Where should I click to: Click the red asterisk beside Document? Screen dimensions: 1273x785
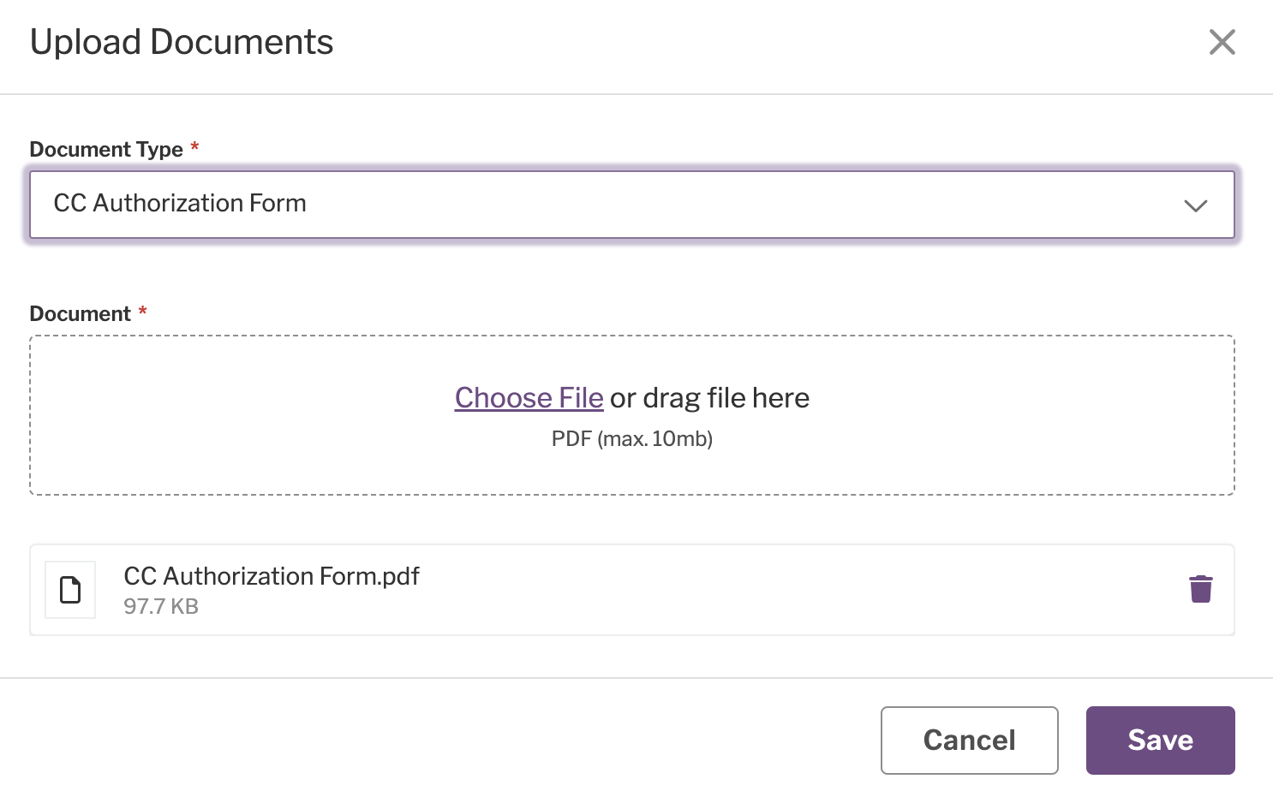pyautogui.click(x=143, y=311)
